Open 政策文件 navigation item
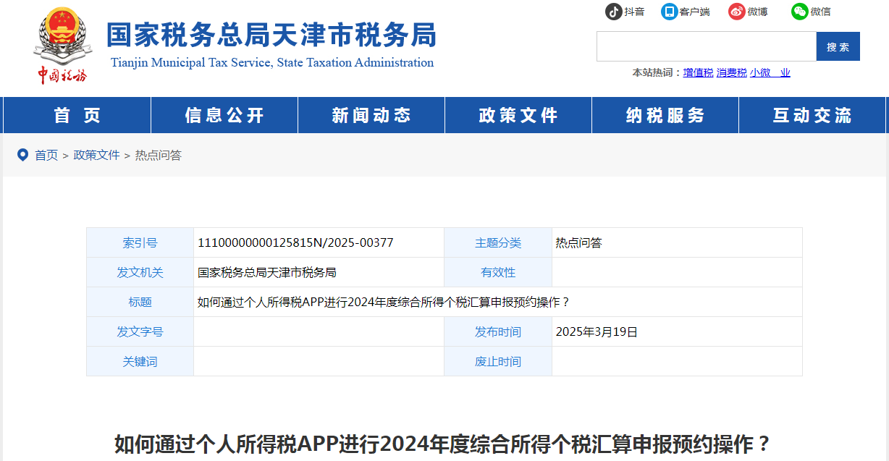 [518, 115]
